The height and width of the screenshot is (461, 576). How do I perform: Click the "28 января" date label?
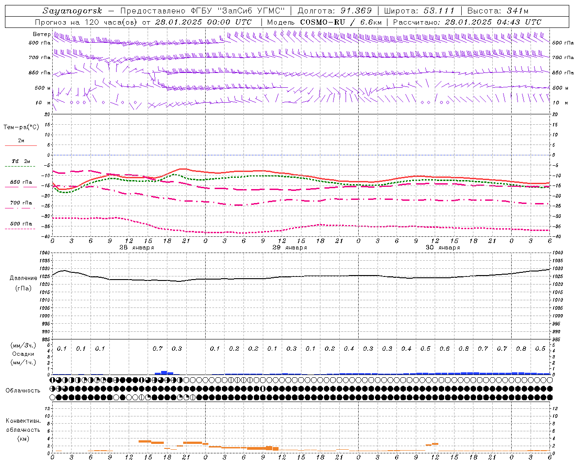click(x=136, y=248)
